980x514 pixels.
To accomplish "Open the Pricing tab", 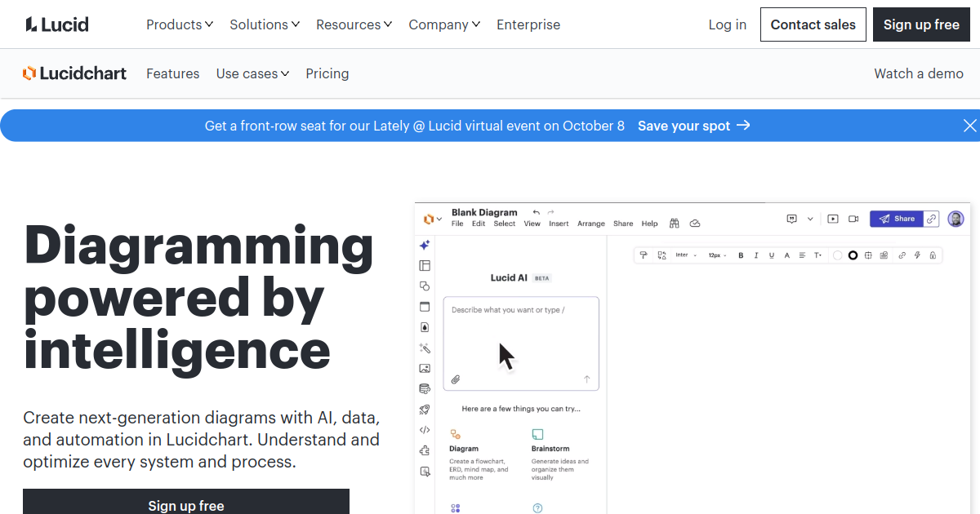I will (327, 73).
